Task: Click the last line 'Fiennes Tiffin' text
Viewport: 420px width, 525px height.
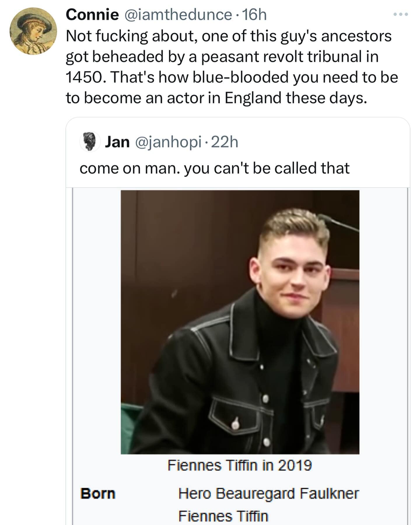Action: pyautogui.click(x=223, y=516)
